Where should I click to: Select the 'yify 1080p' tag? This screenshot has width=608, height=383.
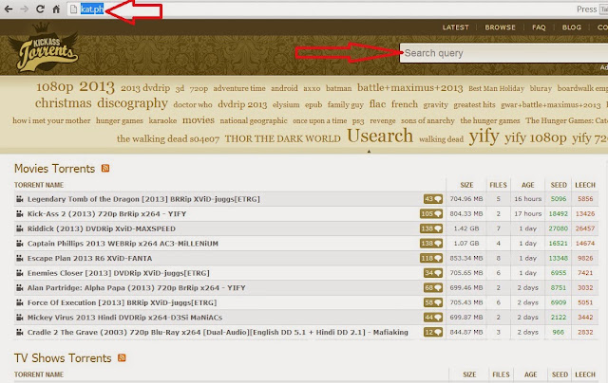click(536, 138)
